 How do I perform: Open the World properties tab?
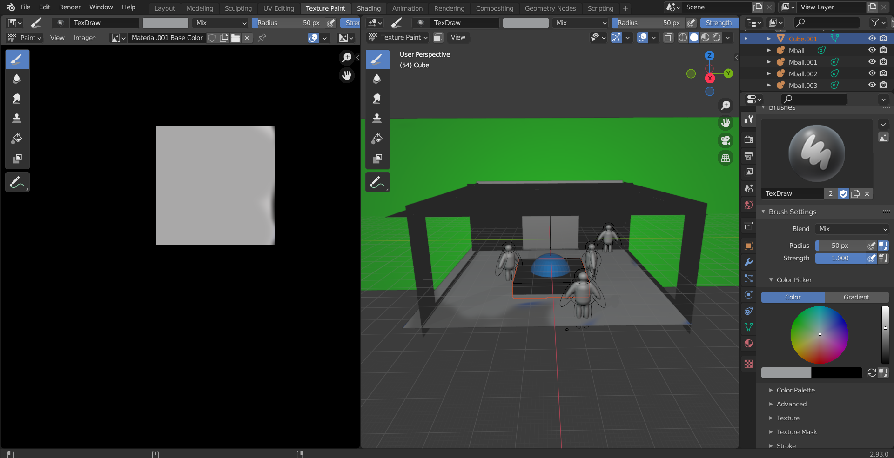pyautogui.click(x=748, y=205)
